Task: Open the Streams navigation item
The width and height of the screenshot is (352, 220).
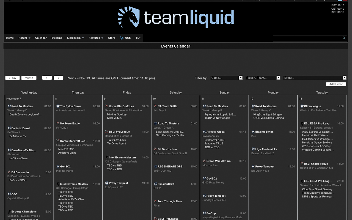Action: (57, 38)
